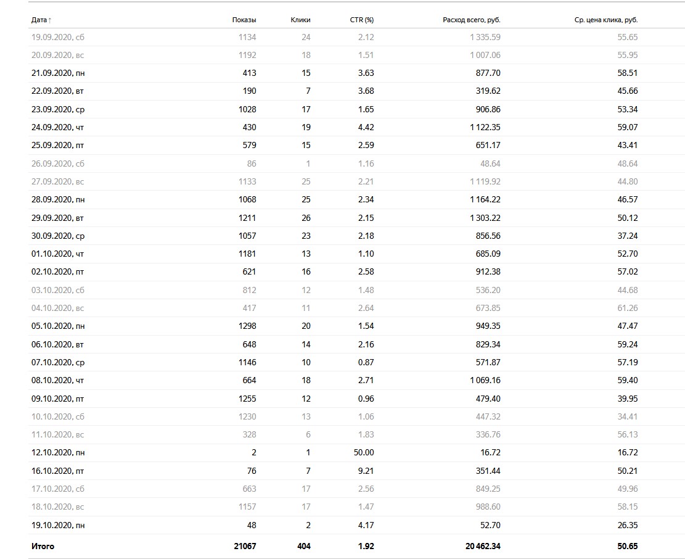This screenshot has width=685, height=559.
Task: Click the 19.10.2020, пн date cell
Action: 58,525
